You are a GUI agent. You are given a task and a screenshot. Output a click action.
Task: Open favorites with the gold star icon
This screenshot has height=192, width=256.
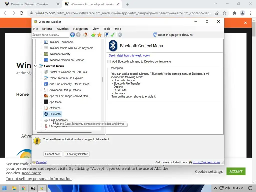coord(99,34)
